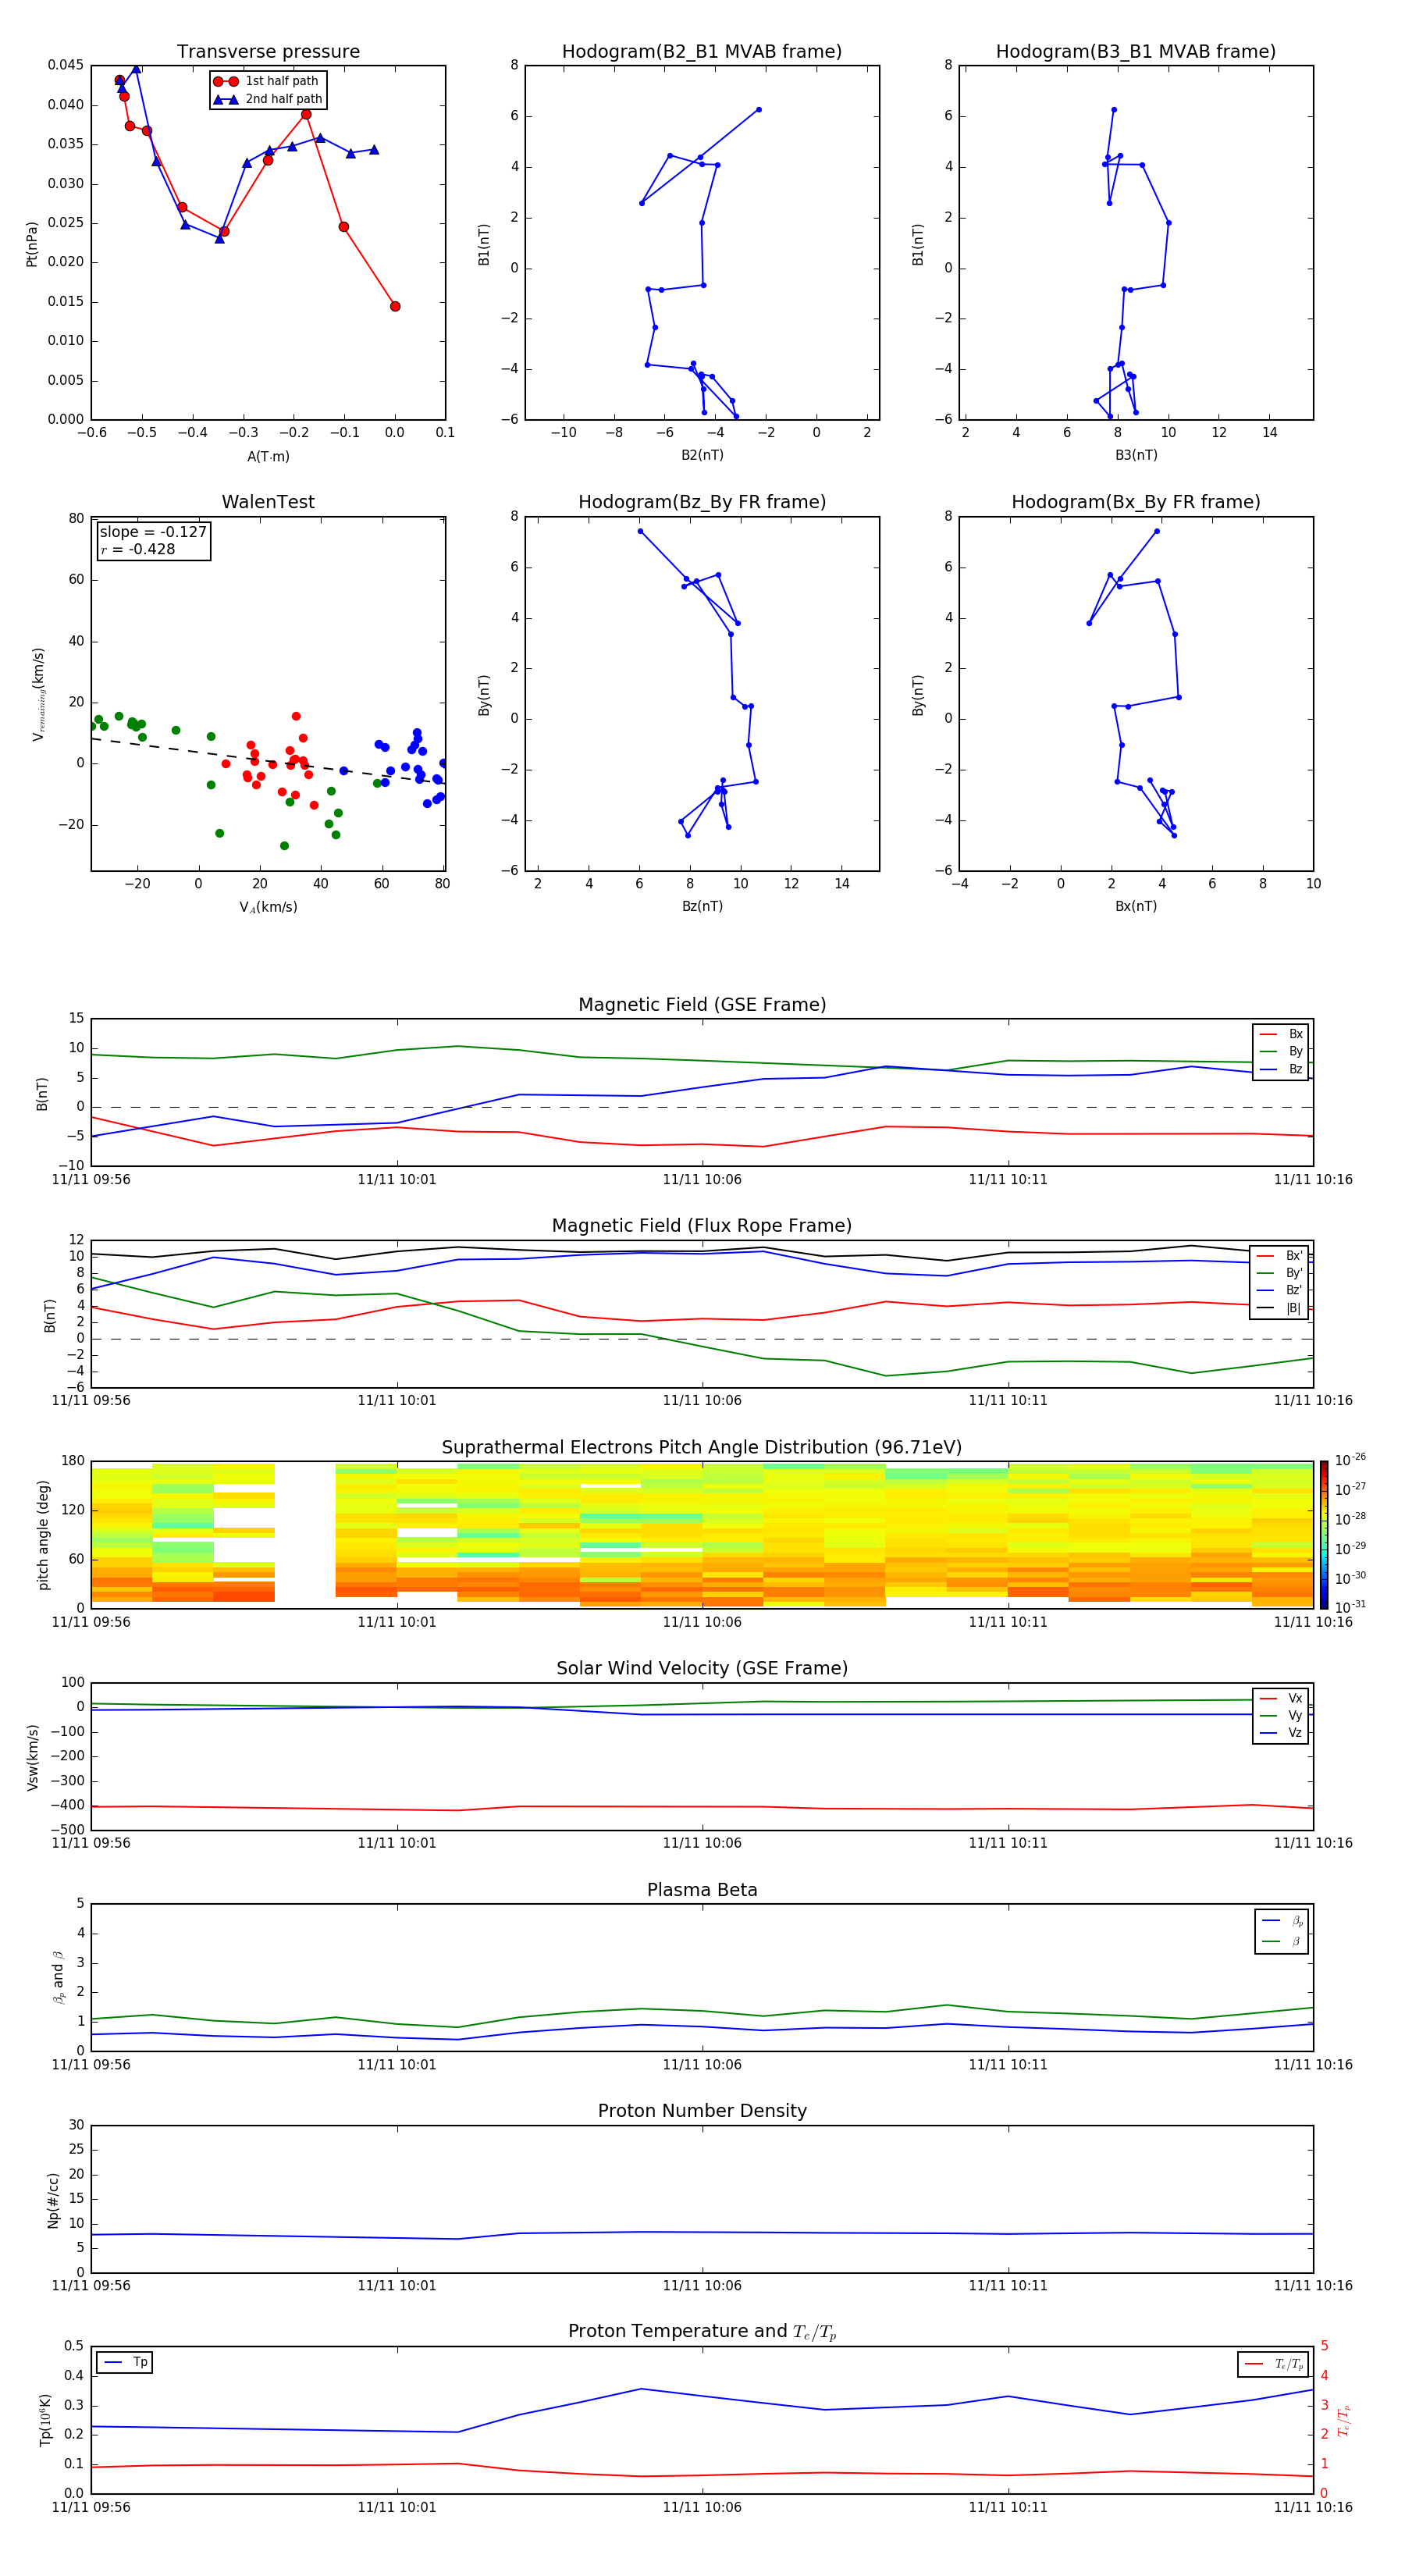This screenshot has width=1405, height=2576.
Task: Select the Te/Tp legend entry
Action: pyautogui.click(x=1274, y=2364)
